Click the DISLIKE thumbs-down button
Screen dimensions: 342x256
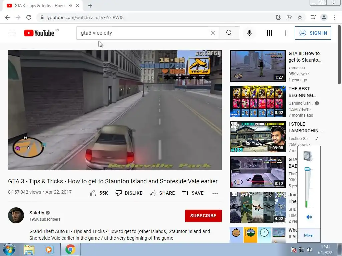click(x=129, y=193)
